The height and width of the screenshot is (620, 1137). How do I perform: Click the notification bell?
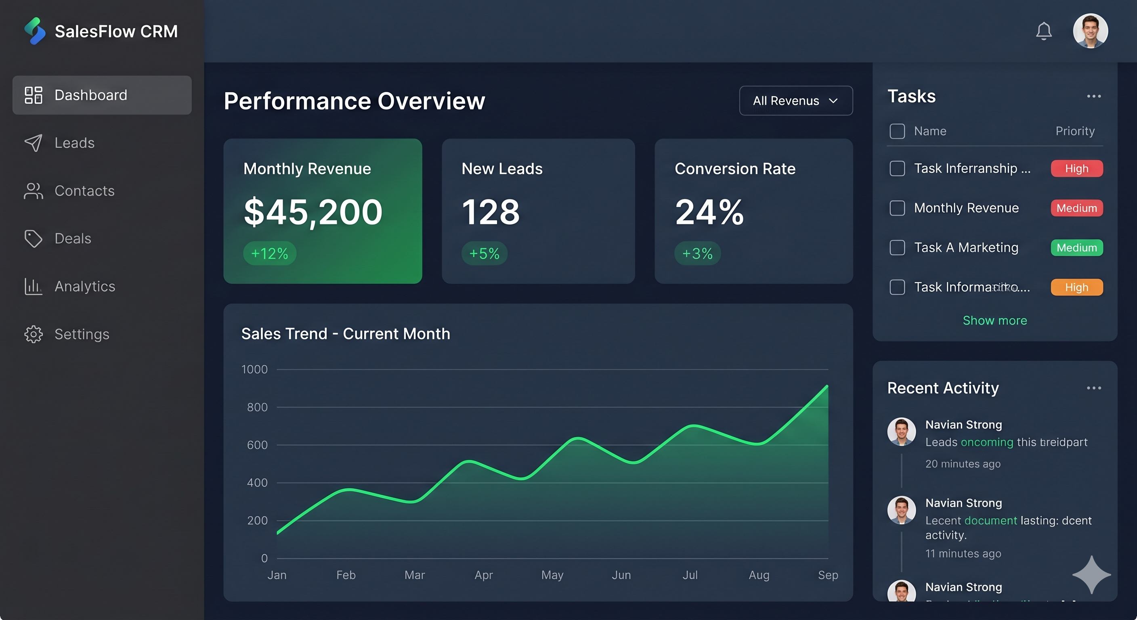(1043, 31)
